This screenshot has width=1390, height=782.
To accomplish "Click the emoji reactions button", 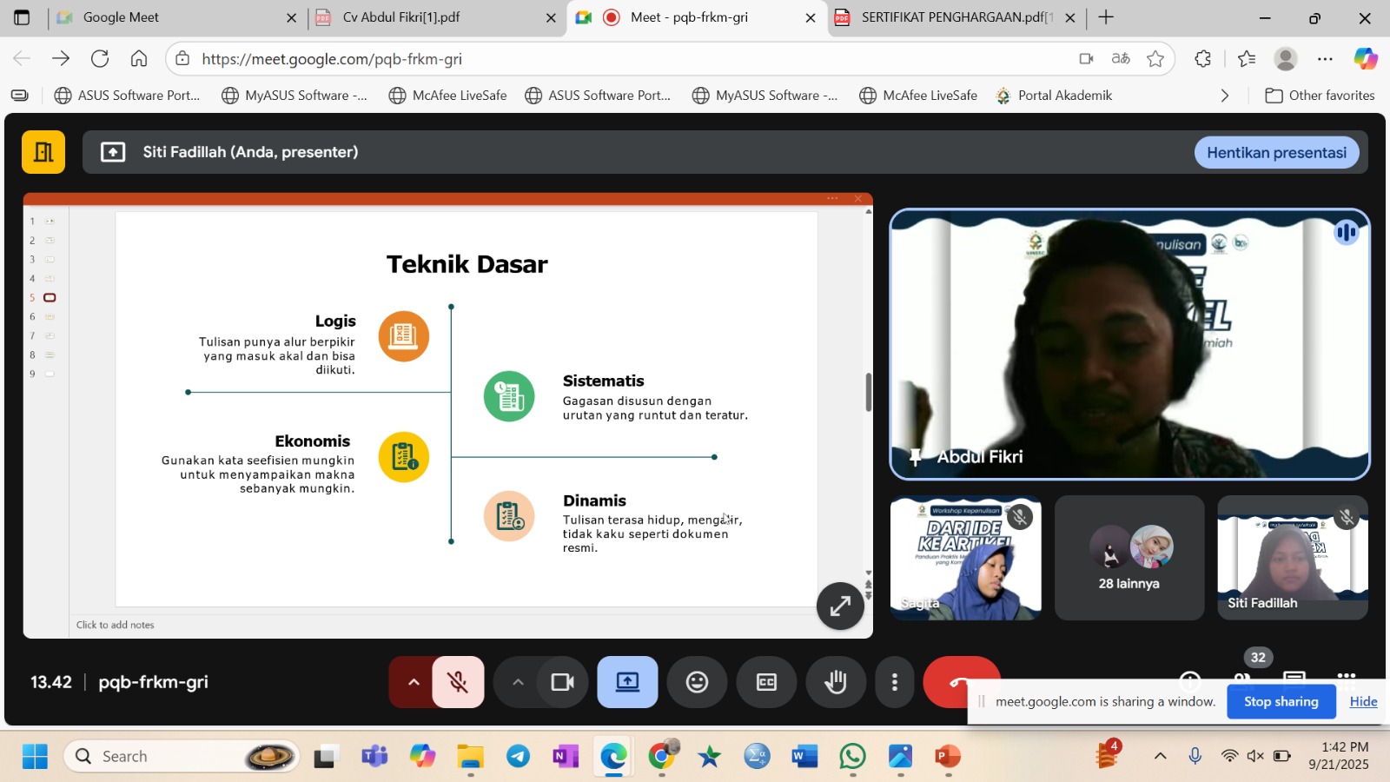I will 697,682.
